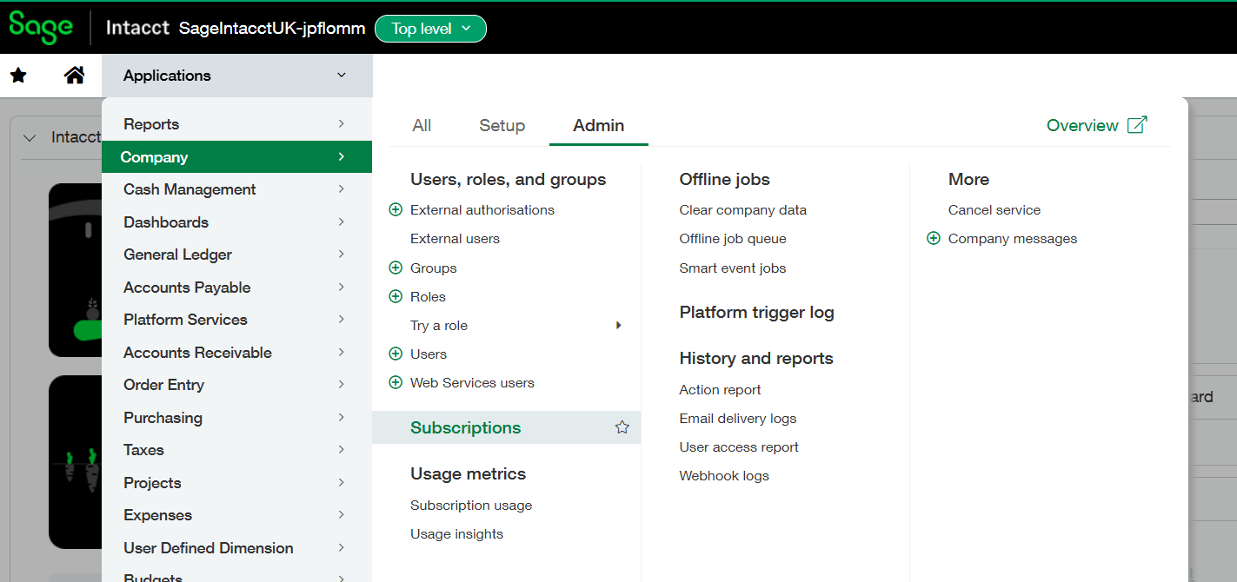
Task: Open the Subscriptions link
Action: tap(466, 428)
